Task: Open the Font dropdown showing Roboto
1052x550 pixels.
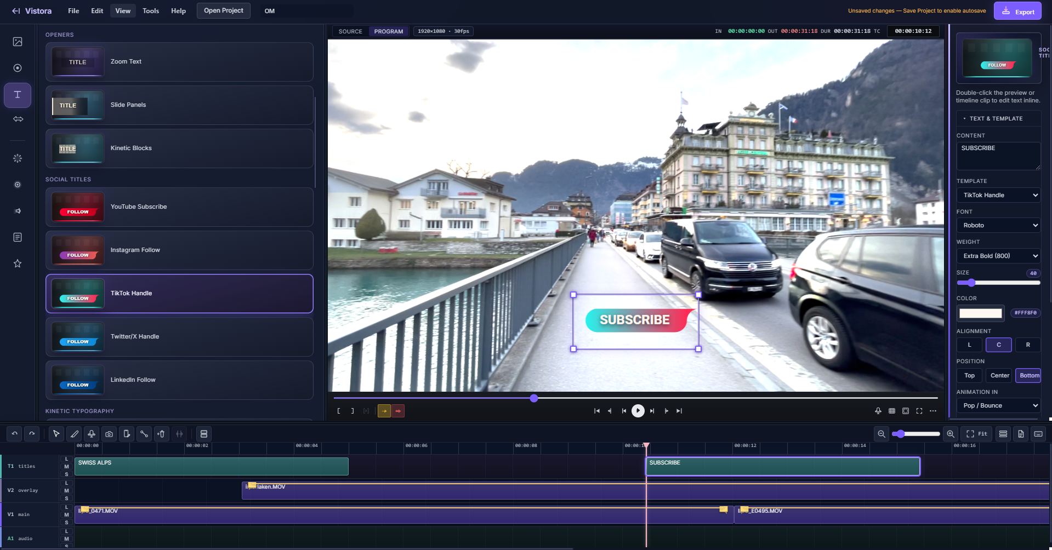Action: (x=999, y=225)
